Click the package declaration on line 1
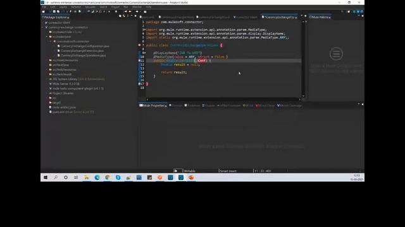The image size is (405, 227). point(175,22)
